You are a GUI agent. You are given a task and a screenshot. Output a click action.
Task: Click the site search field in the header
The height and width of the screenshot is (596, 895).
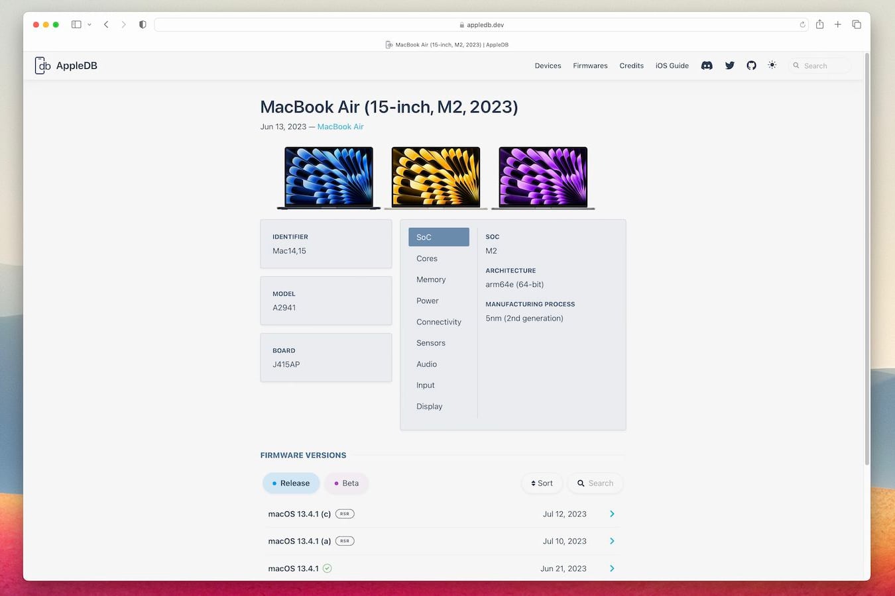coord(819,66)
